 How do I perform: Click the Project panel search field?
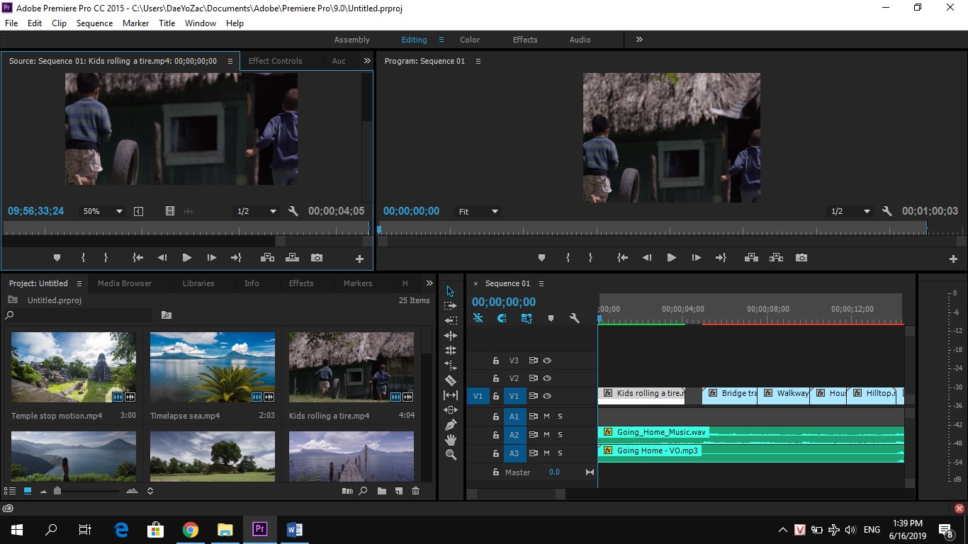[x=79, y=315]
